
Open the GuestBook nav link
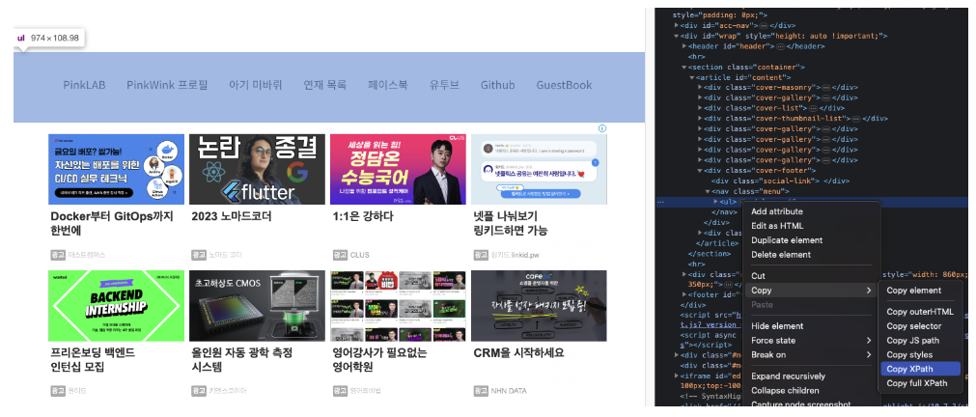564,85
